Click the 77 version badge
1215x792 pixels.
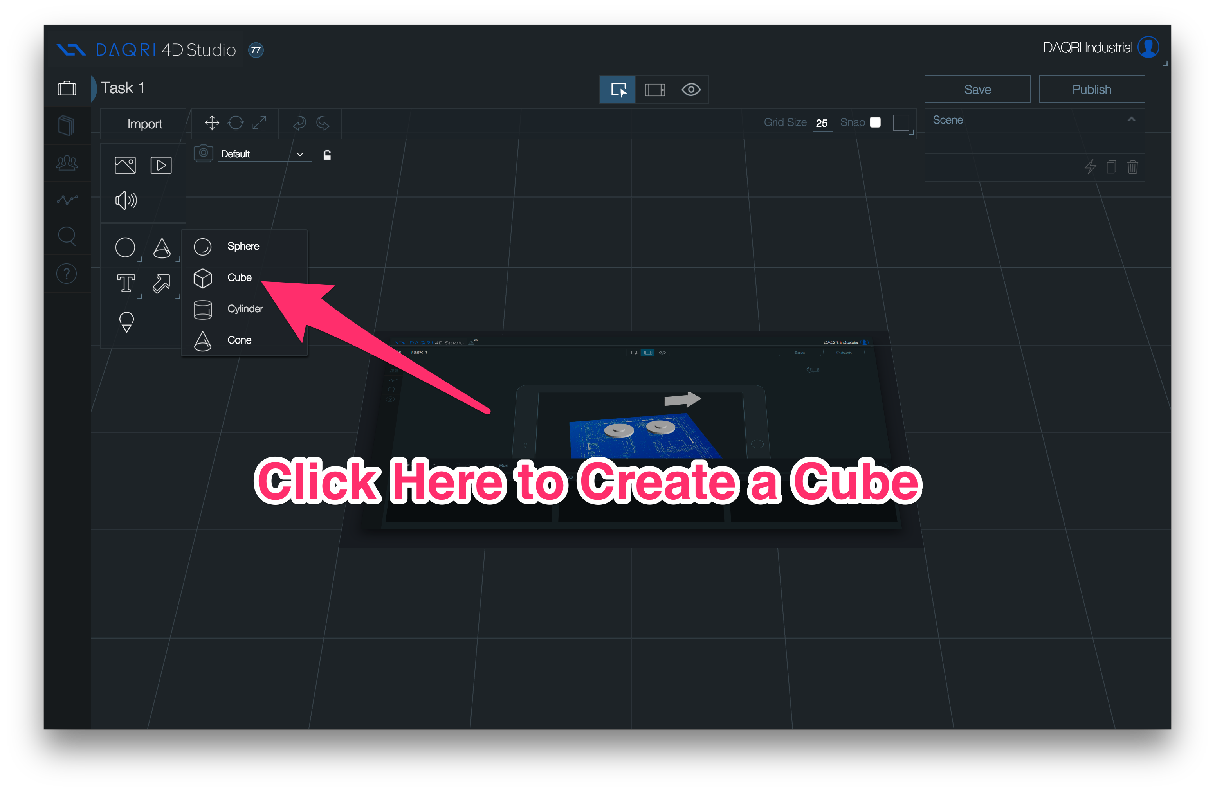point(256,50)
